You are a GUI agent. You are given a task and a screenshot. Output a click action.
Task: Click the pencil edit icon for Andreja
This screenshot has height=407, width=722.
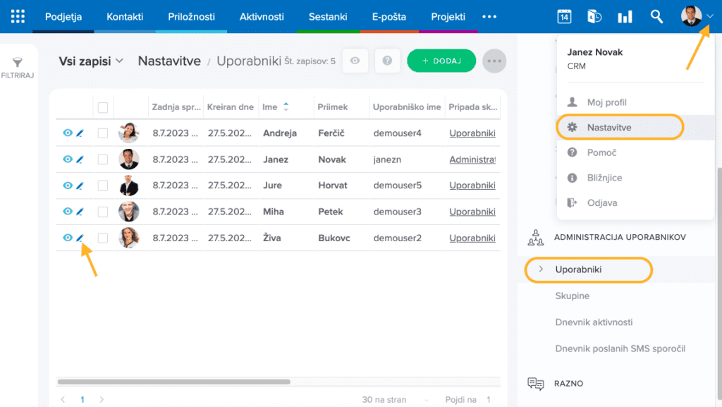80,133
